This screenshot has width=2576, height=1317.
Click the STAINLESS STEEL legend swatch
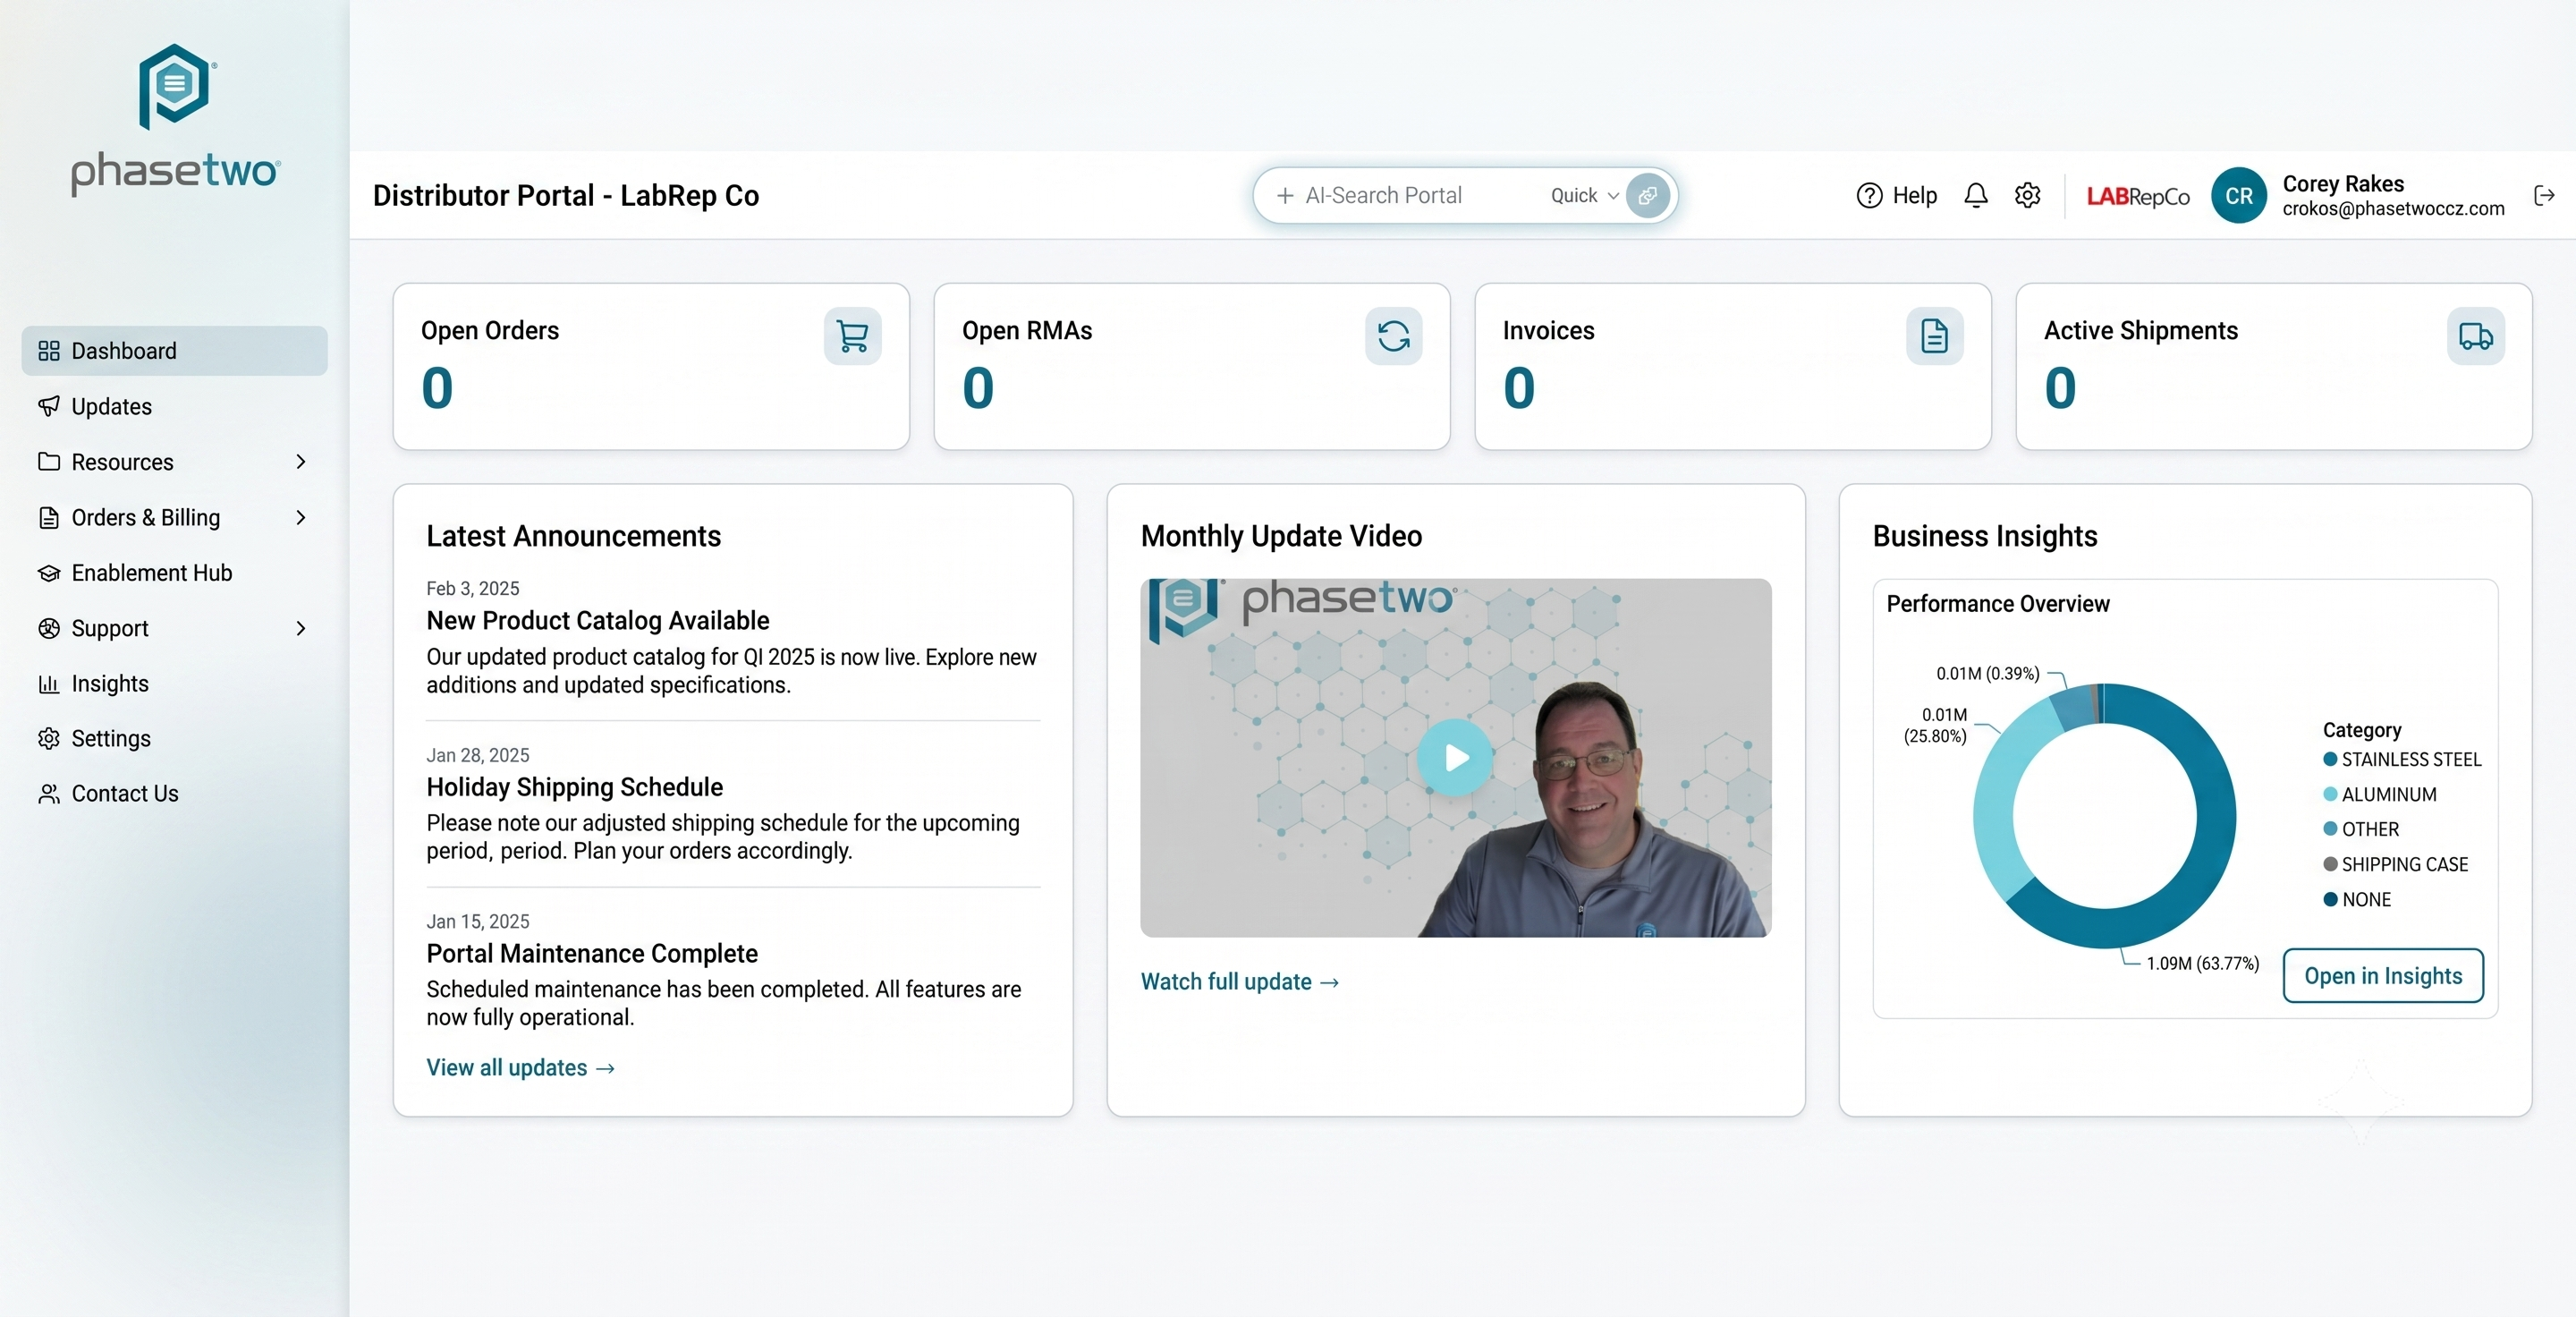coord(2330,759)
